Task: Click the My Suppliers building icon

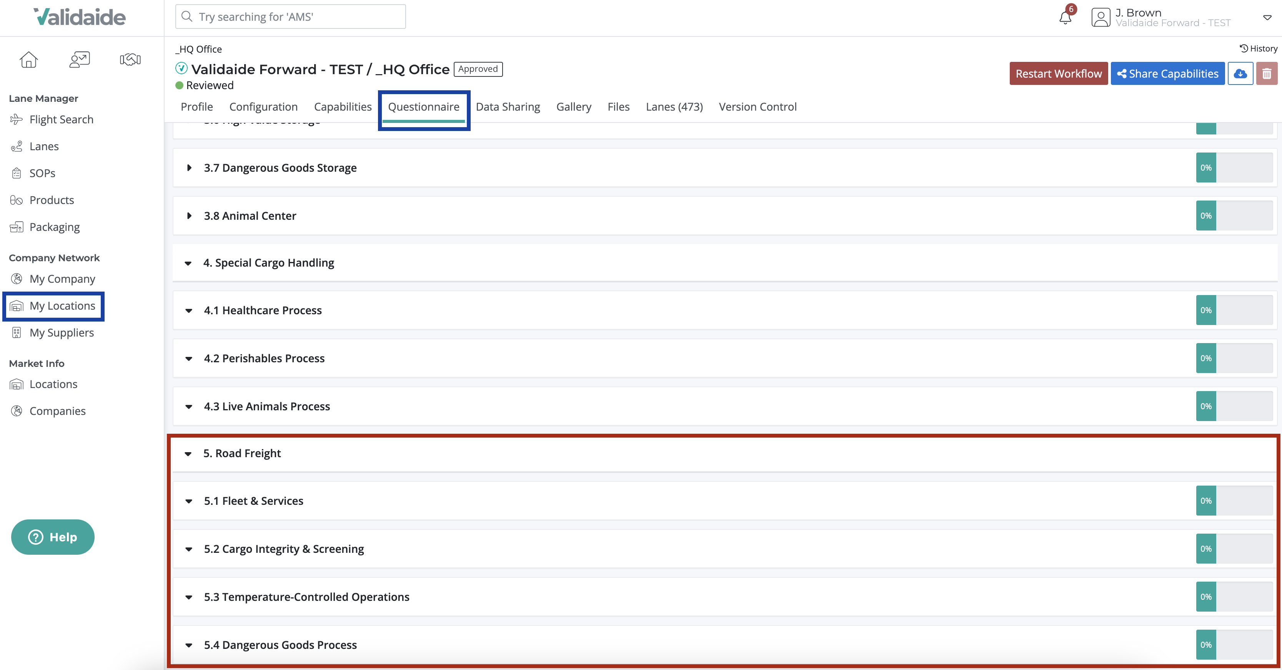Action: [x=17, y=333]
